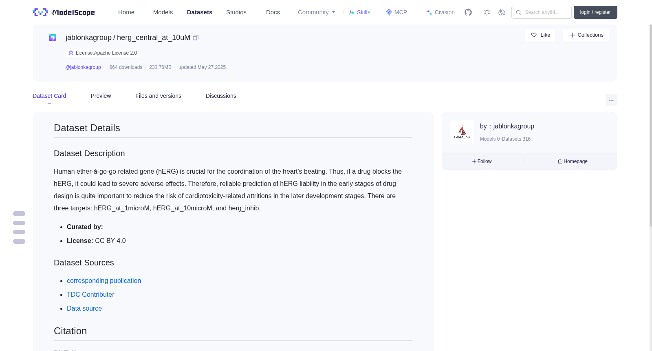Click the Apache license badge

pos(102,53)
